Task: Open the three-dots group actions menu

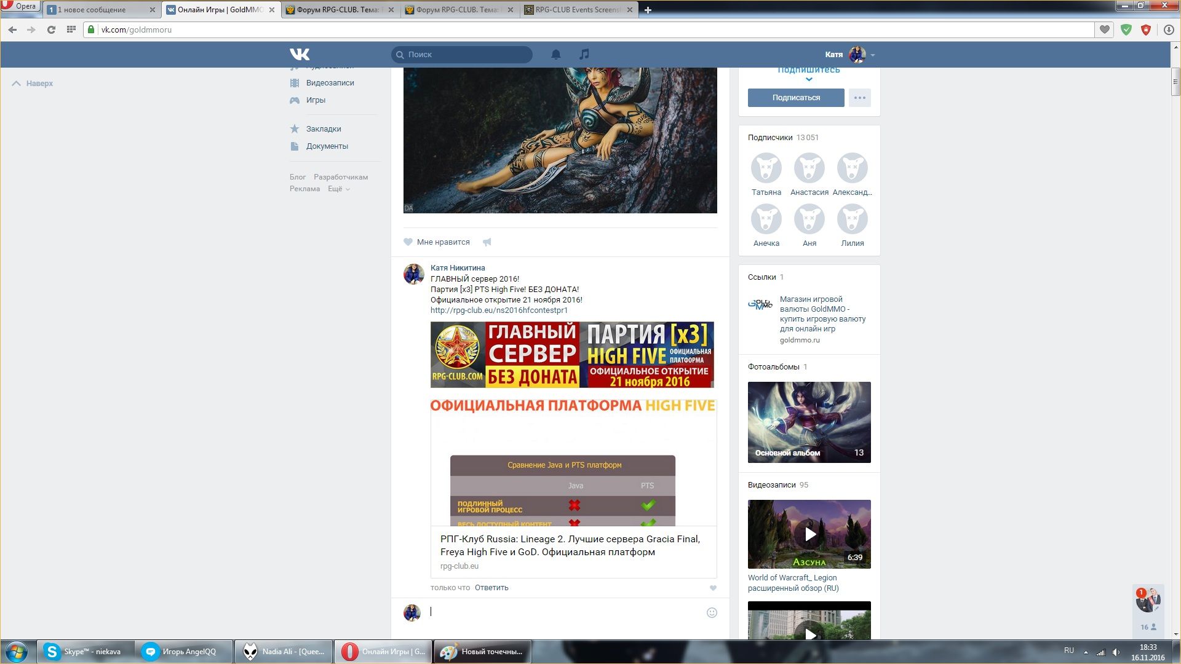Action: point(859,98)
